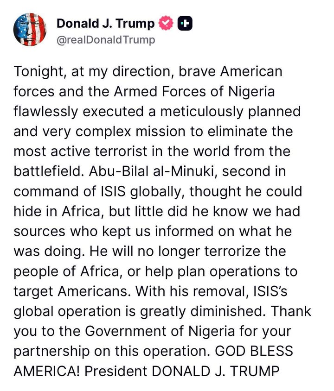Image resolution: width=334 pixels, height=391 pixels.
Task: Click the text "Government of Nigeria"
Action: click(x=160, y=331)
